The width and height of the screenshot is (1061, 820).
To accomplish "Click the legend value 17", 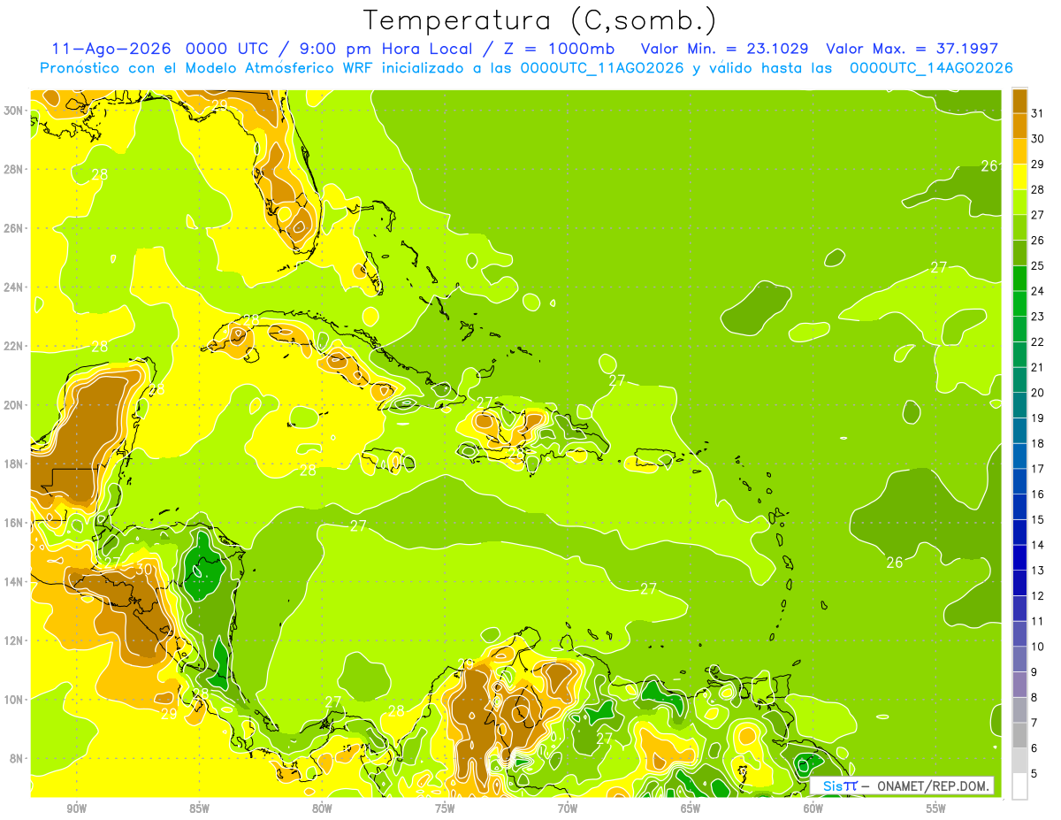I will click(x=1038, y=469).
